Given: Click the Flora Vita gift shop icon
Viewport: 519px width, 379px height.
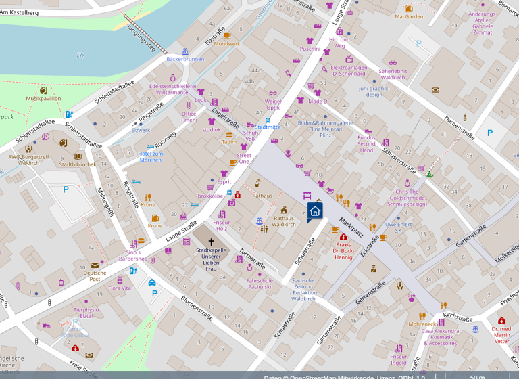Looking at the screenshot, I should pyautogui.click(x=120, y=280).
